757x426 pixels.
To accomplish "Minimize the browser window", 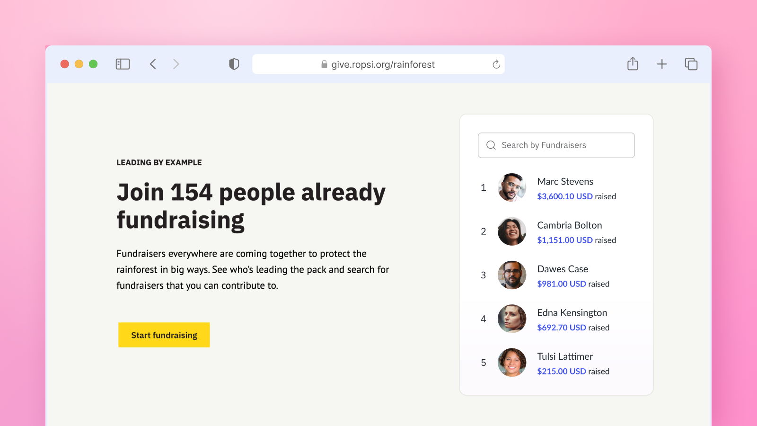I will 79,64.
